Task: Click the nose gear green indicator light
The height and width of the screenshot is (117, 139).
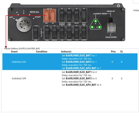Action: pyautogui.click(x=96, y=21)
